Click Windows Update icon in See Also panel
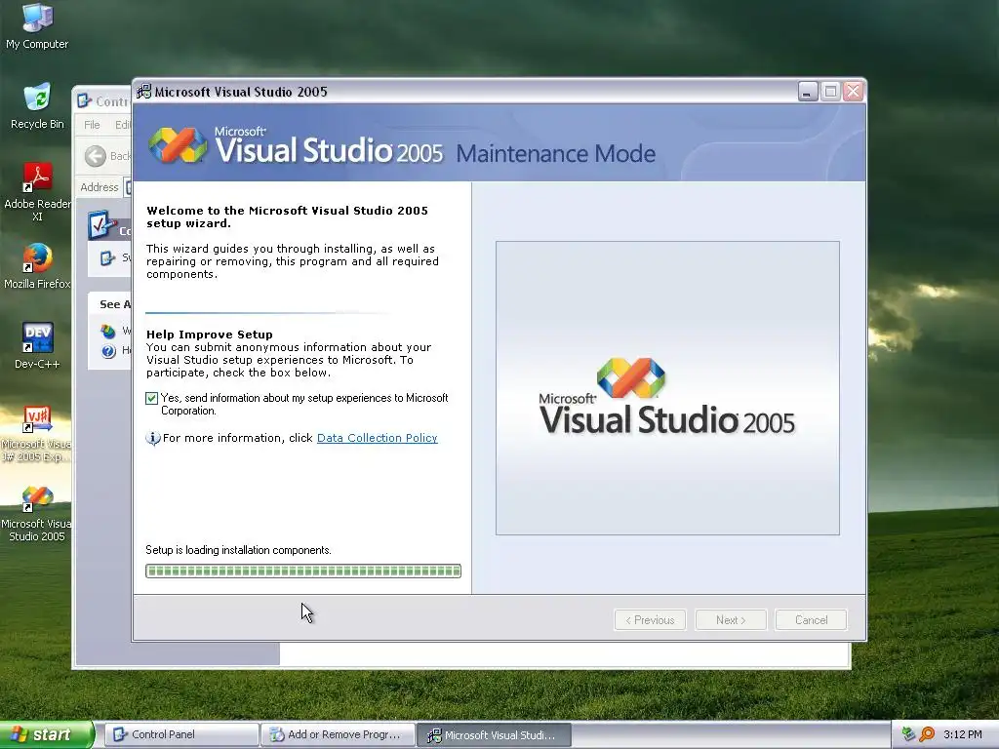 coord(108,332)
